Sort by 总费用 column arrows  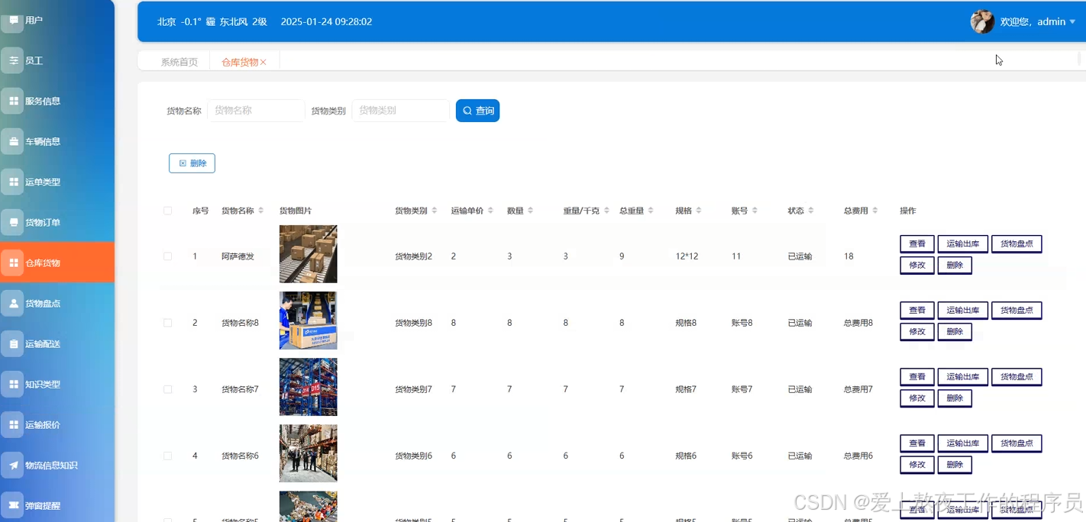click(x=875, y=211)
